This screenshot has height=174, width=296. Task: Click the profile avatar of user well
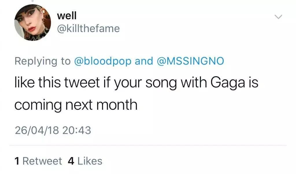point(32,22)
